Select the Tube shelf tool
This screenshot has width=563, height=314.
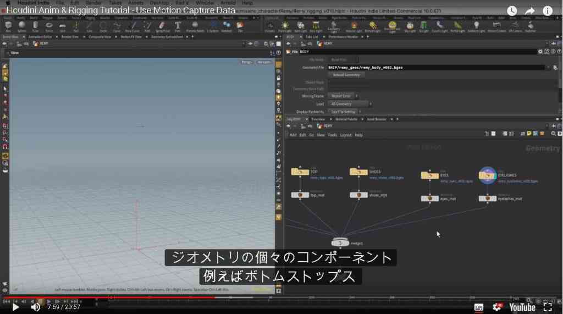pos(35,26)
